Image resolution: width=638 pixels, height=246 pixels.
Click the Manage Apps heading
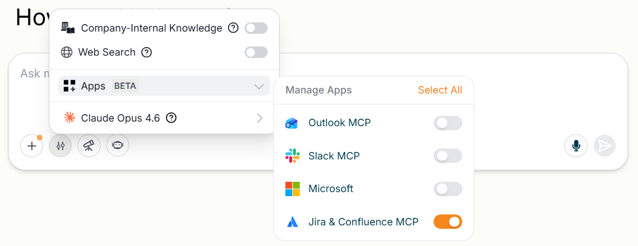tap(319, 90)
